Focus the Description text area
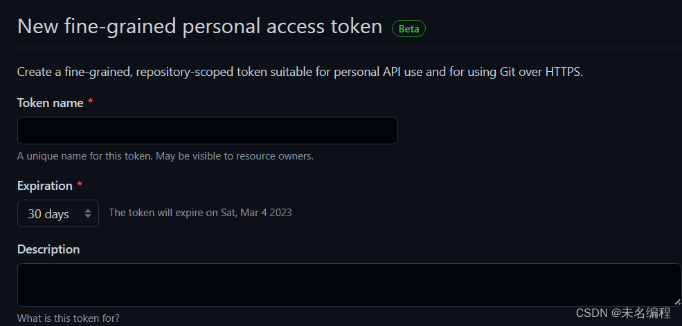682x326 pixels. (349, 285)
